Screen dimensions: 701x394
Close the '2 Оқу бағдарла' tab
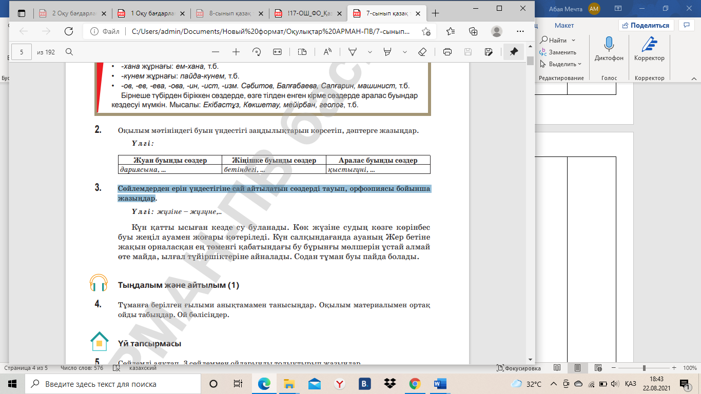pos(104,13)
